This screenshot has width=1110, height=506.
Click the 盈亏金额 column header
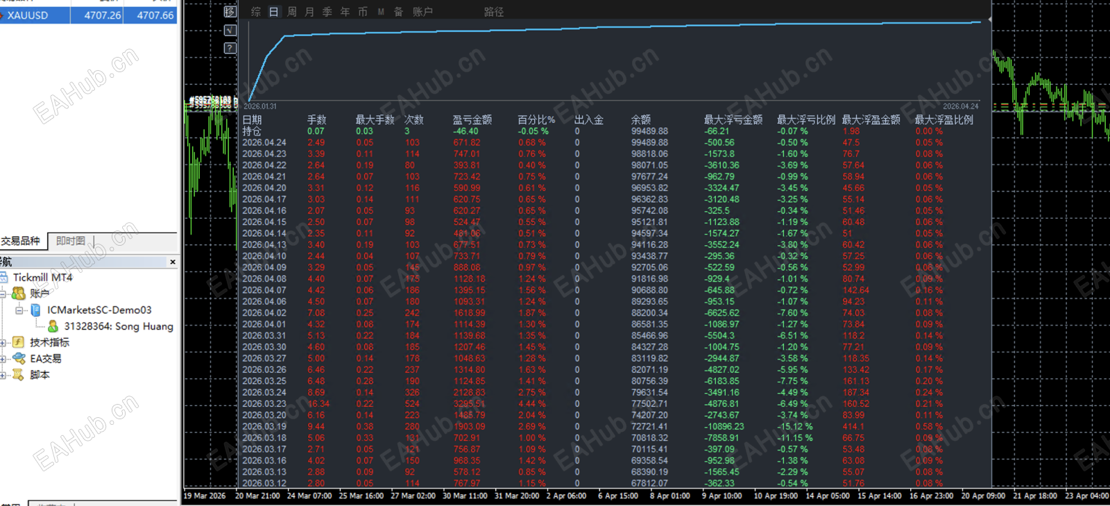click(472, 120)
